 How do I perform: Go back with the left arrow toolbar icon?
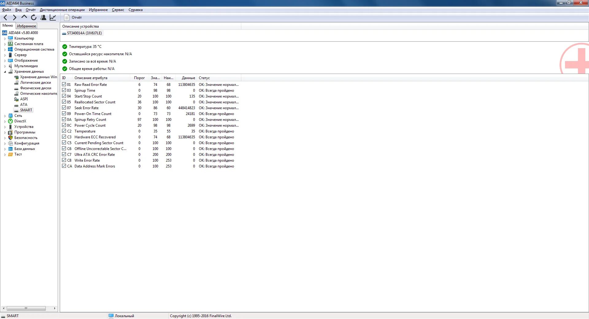coord(5,17)
